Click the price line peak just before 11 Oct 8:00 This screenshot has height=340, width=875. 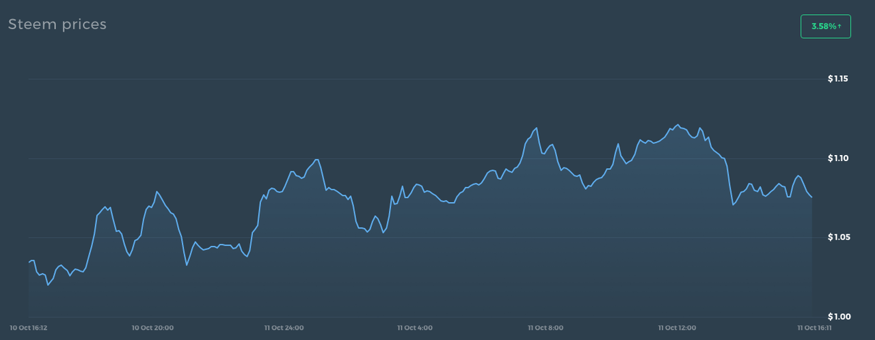pyautogui.click(x=536, y=128)
